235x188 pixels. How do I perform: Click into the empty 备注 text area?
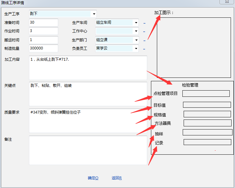[x=88, y=150]
